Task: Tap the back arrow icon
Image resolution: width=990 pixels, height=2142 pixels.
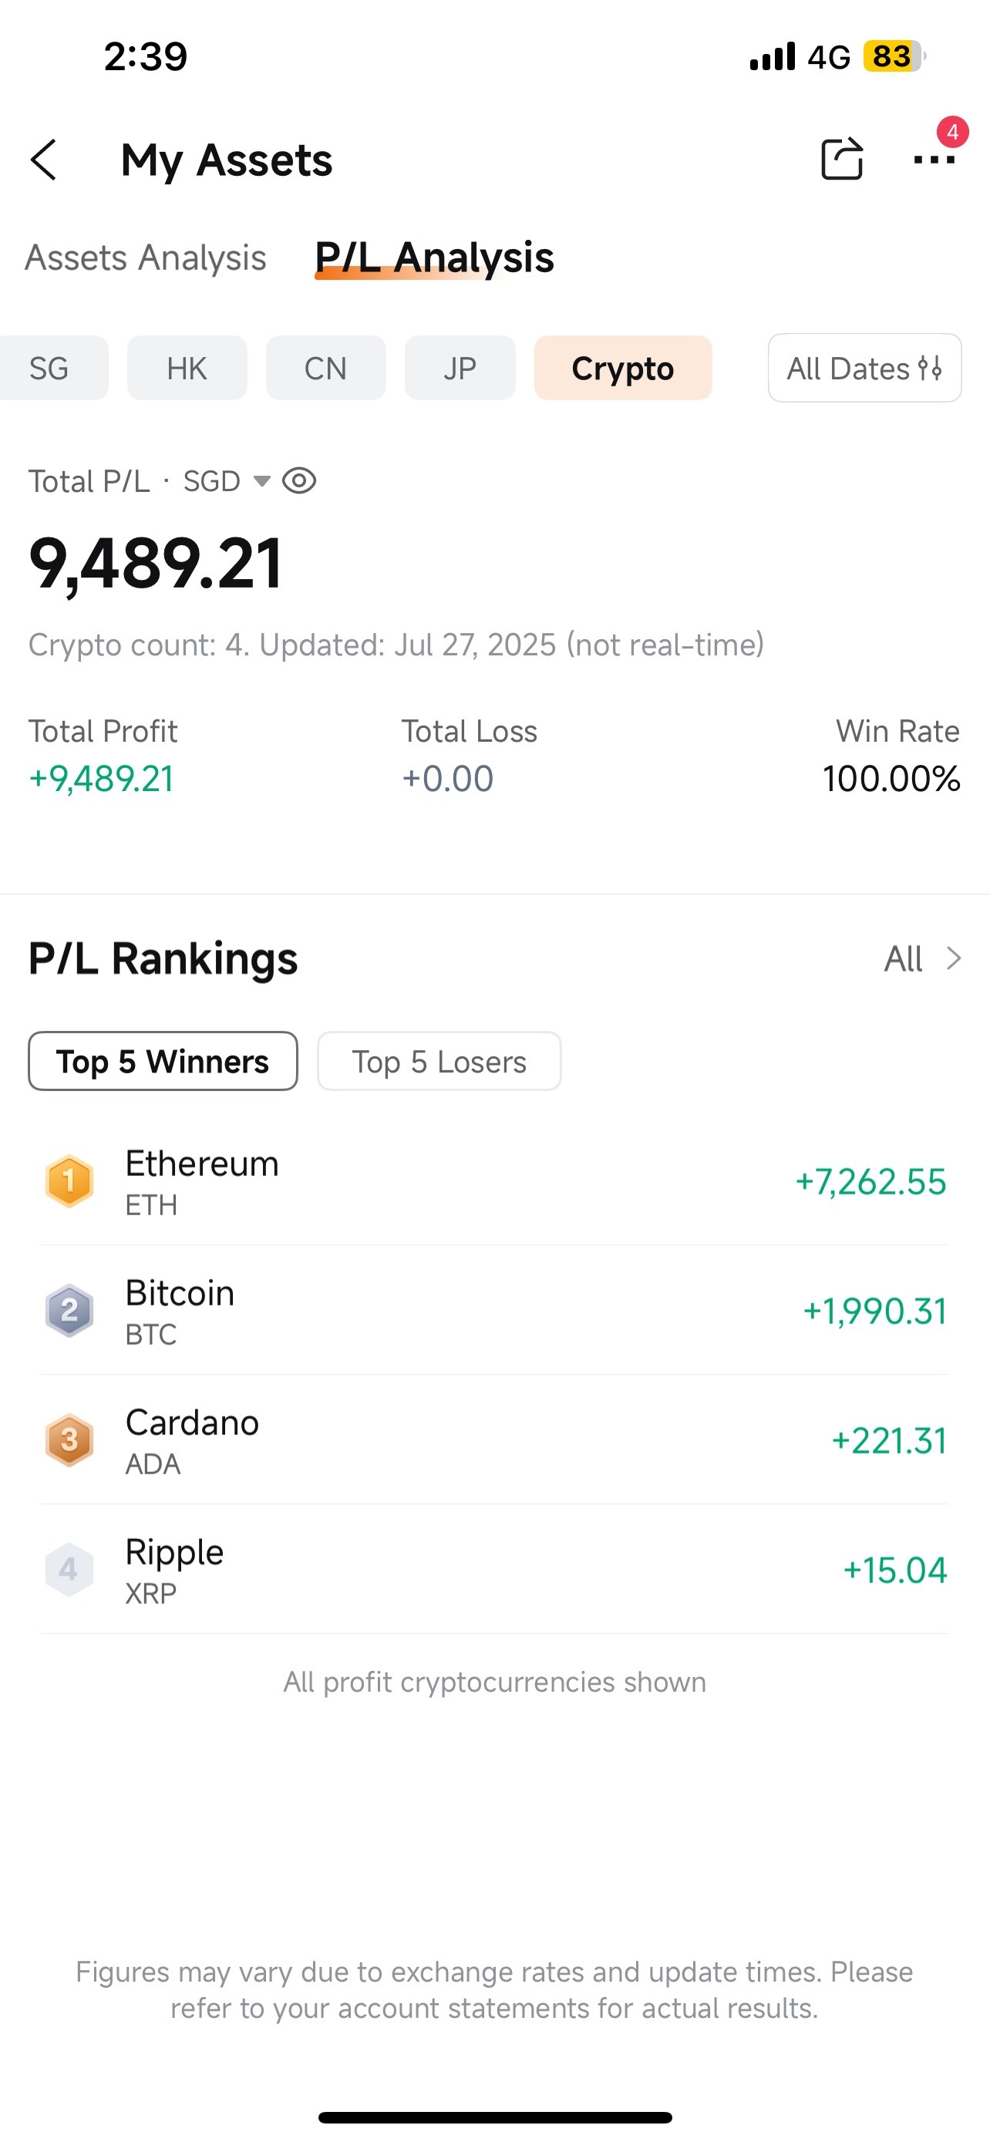Action: (43, 160)
